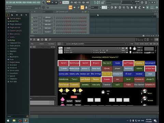Viewport: 164px width, 123px height.
Task: Toggle loop recording icon in the recording panel
Action: point(87,2)
